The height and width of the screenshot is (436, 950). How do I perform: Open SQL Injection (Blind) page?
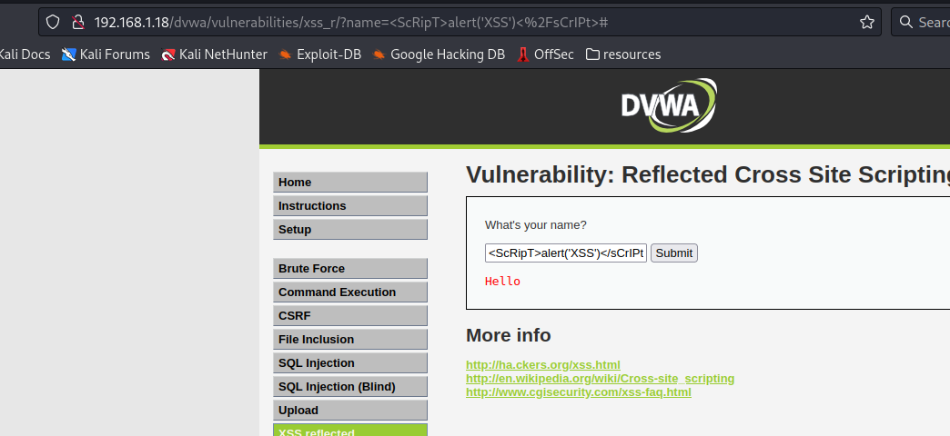click(x=349, y=387)
